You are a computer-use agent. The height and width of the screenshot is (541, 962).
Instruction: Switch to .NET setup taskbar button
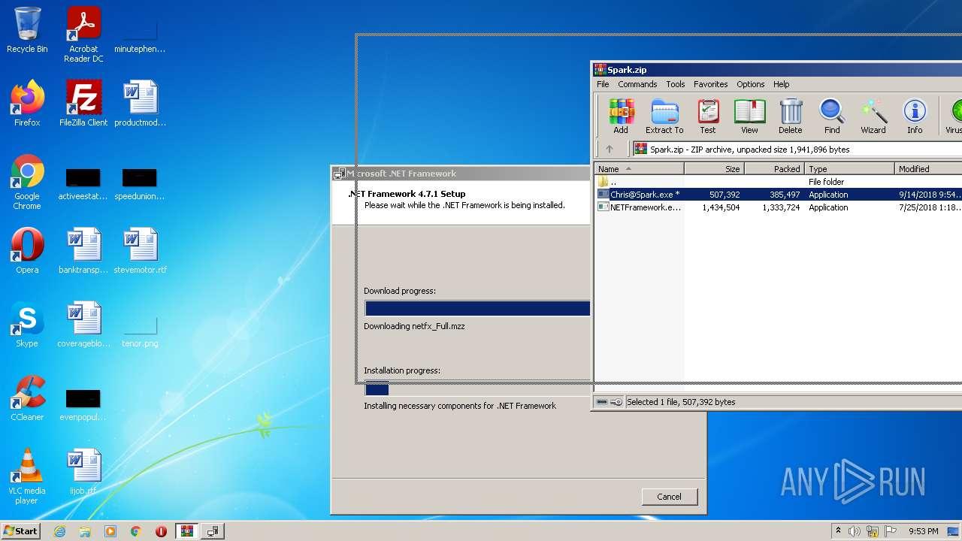[x=213, y=531]
